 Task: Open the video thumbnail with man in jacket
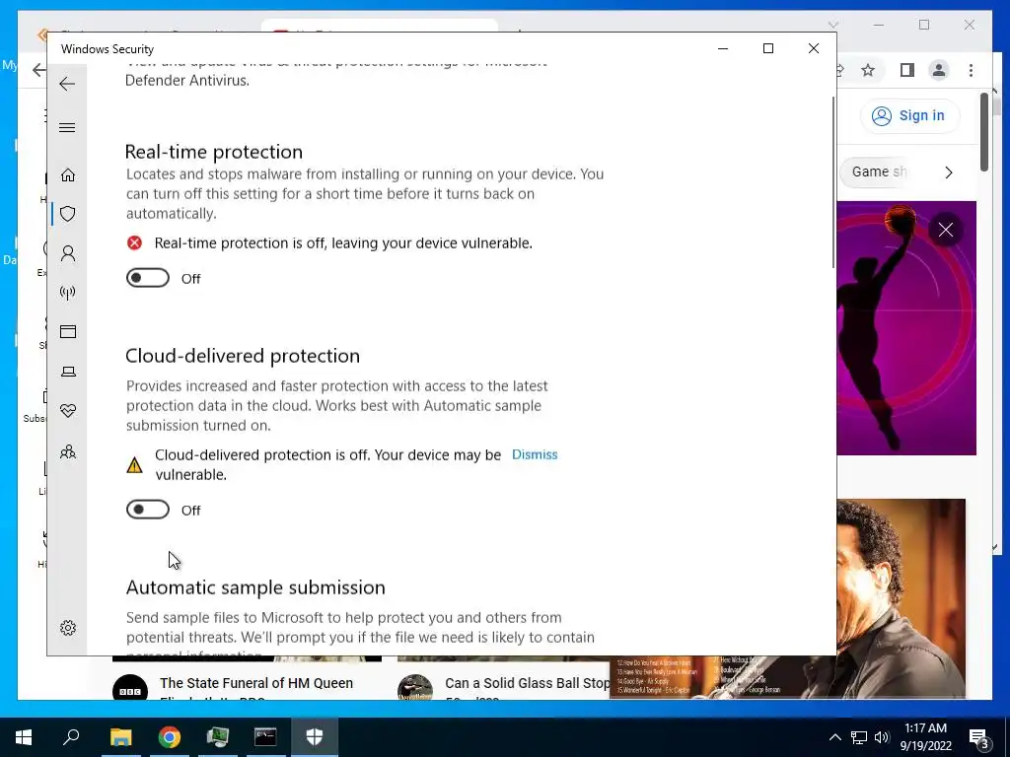click(902, 580)
